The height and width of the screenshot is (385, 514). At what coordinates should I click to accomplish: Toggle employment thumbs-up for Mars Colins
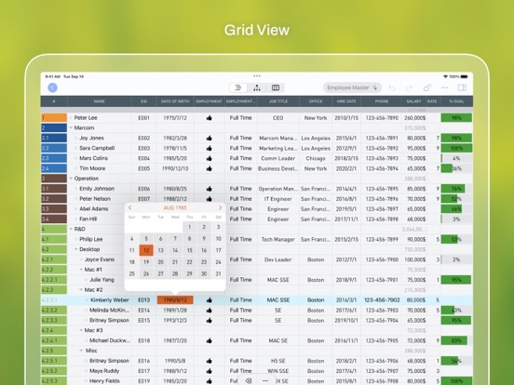pyautogui.click(x=210, y=158)
